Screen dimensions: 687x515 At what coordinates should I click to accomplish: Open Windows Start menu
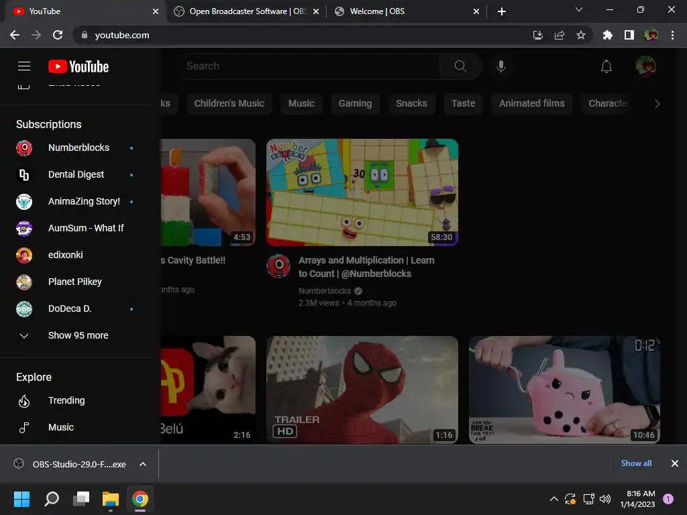coord(21,499)
